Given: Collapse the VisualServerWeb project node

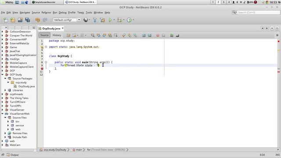Looking at the screenshot, I should click(2, 114).
